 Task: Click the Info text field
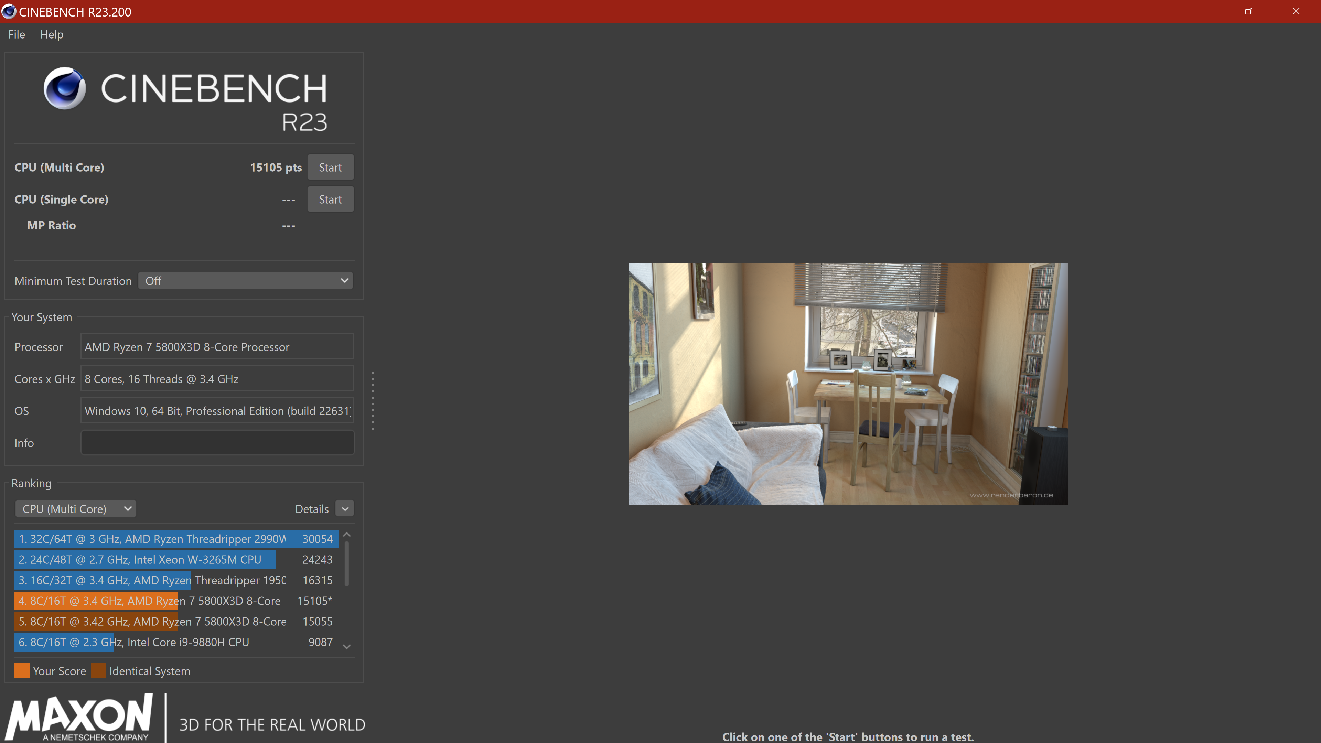(x=217, y=442)
